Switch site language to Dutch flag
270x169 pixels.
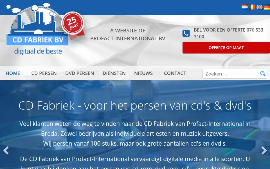[x=244, y=7]
